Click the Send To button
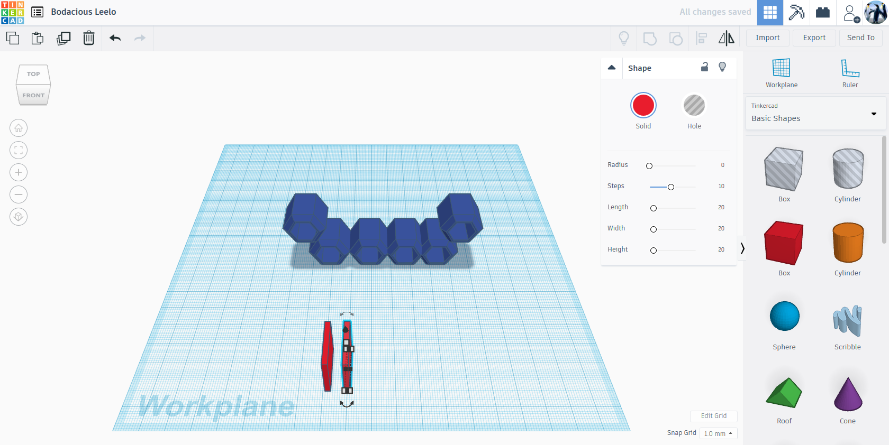 861,38
